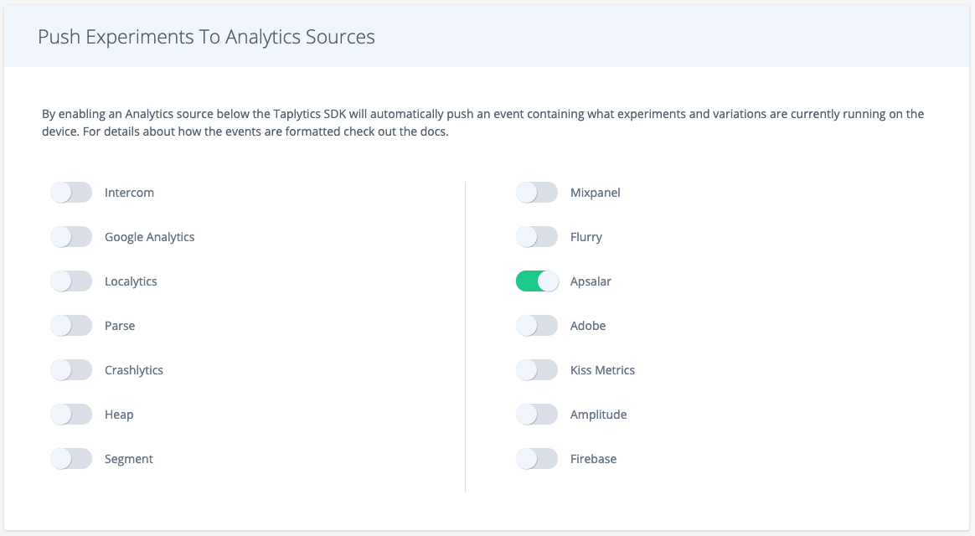Click the Intercom label text

click(129, 193)
